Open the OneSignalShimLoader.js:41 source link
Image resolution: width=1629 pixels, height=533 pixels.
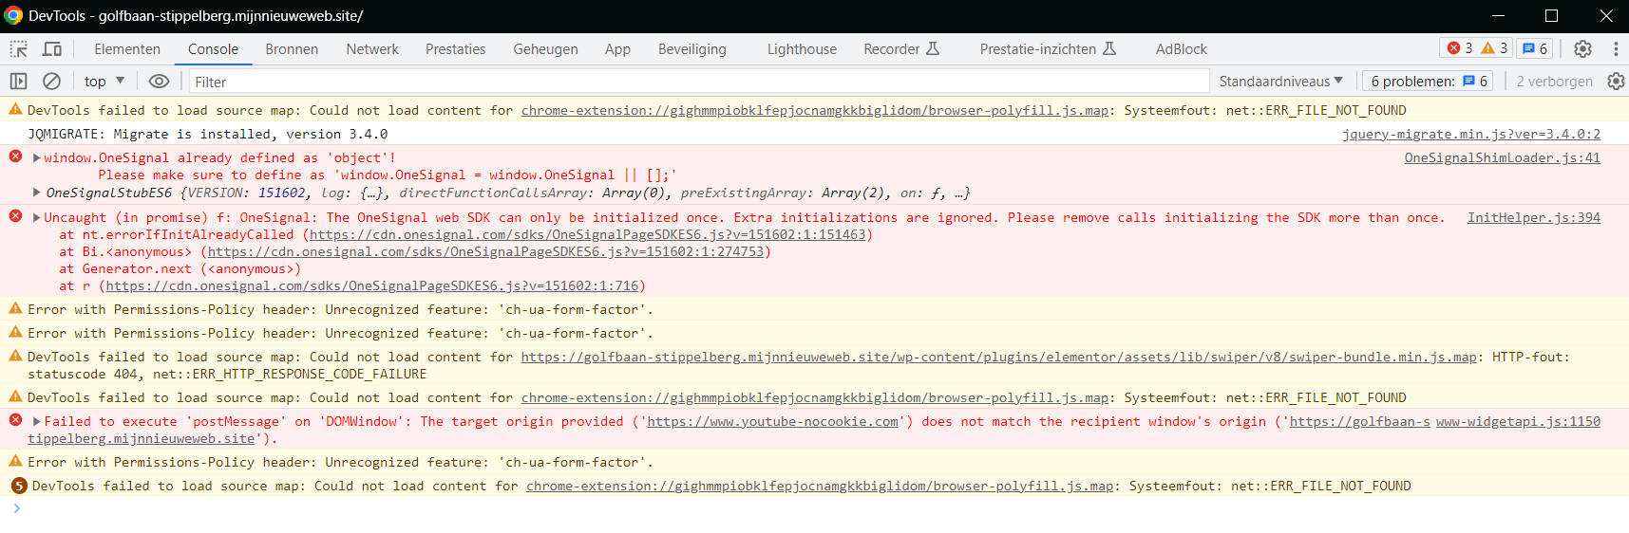[x=1503, y=158]
